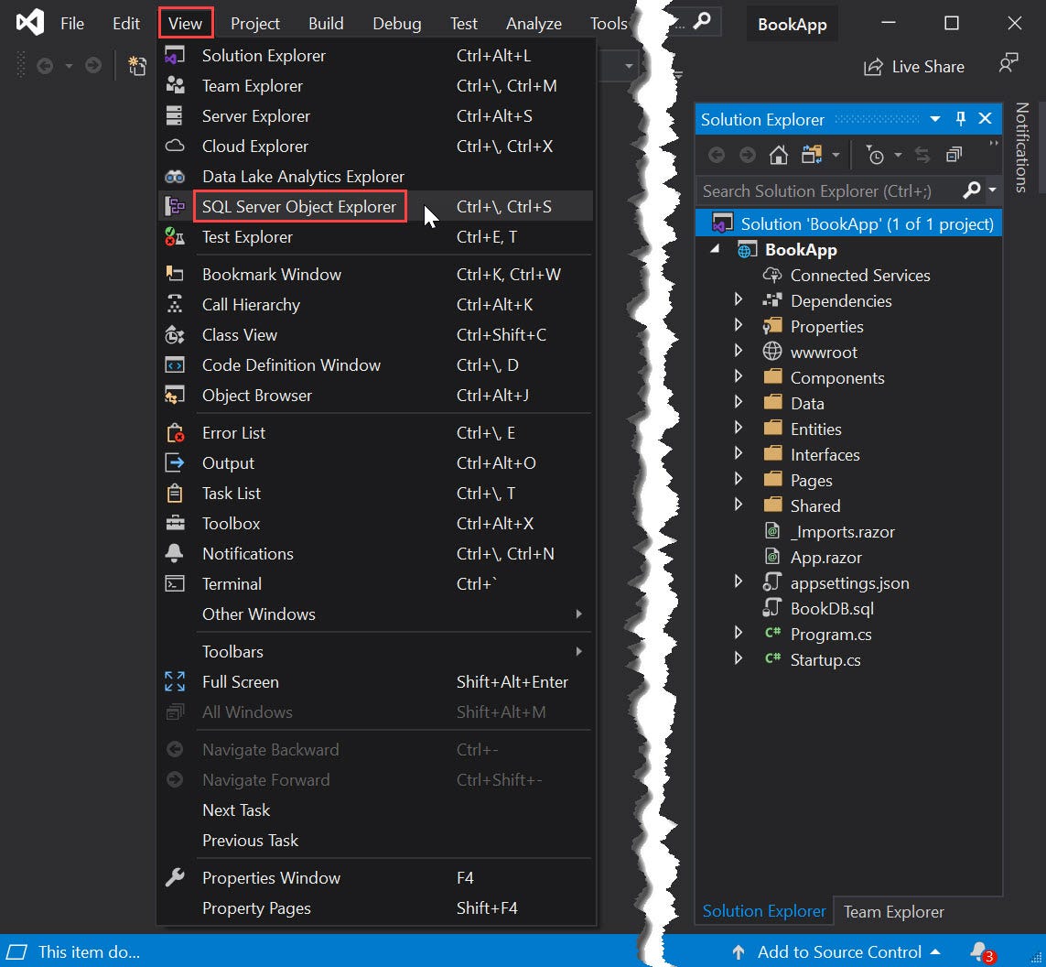The image size is (1046, 967).
Task: Click the Home icon in Solution Explorer toolbar
Action: click(779, 155)
